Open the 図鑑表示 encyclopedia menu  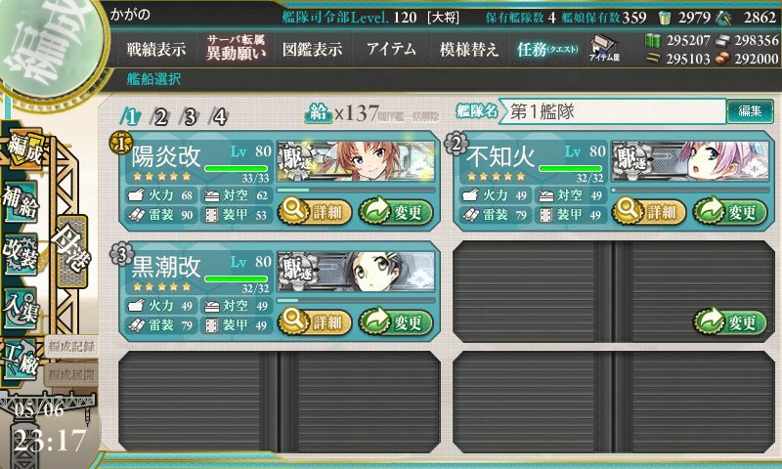point(312,49)
